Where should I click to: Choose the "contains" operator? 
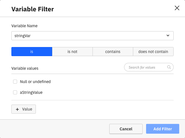point(113,52)
